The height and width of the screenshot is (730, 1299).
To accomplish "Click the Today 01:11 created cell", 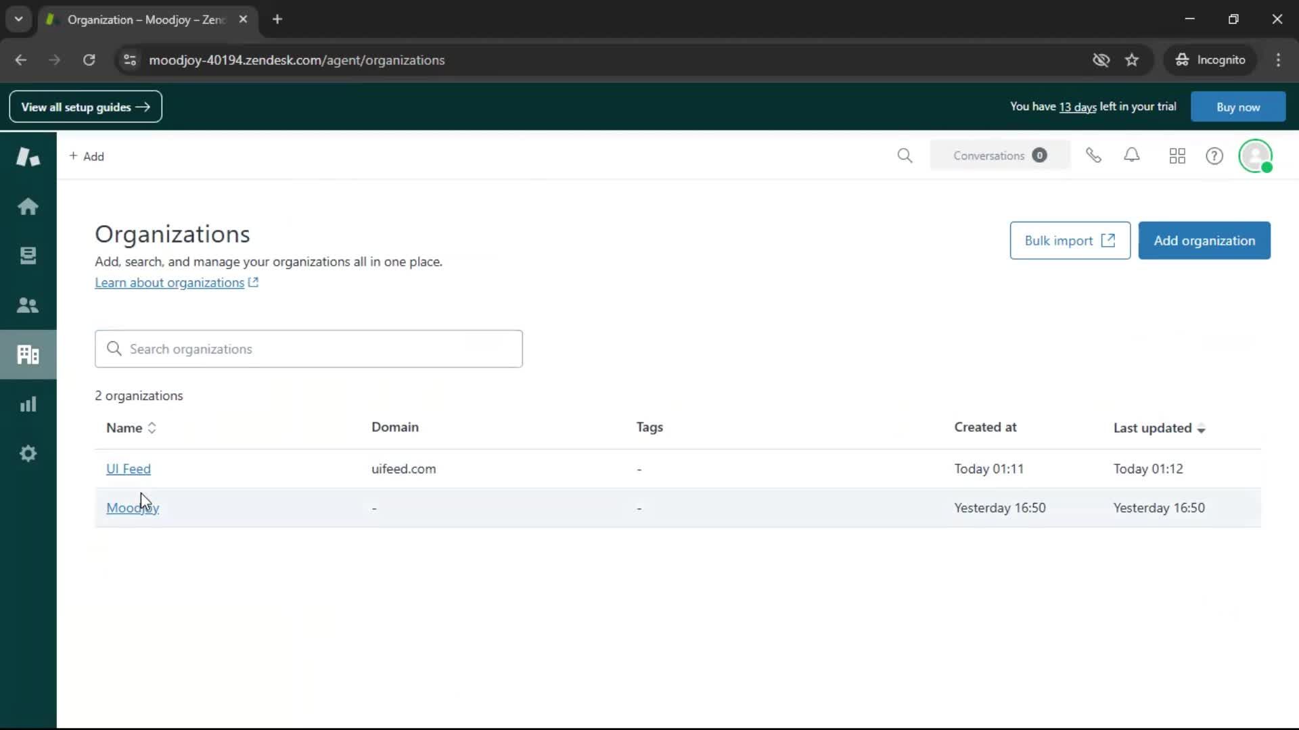I will pos(989,468).
